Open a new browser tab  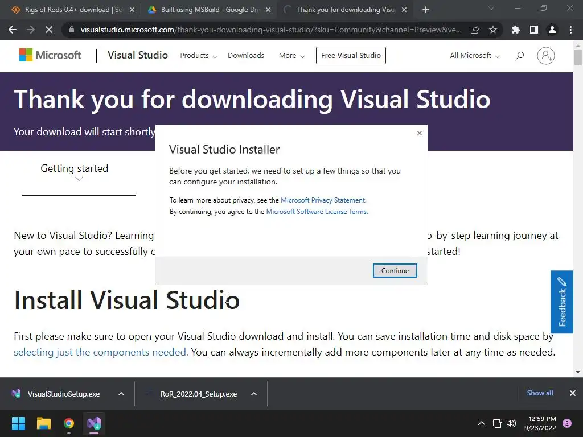tap(426, 10)
